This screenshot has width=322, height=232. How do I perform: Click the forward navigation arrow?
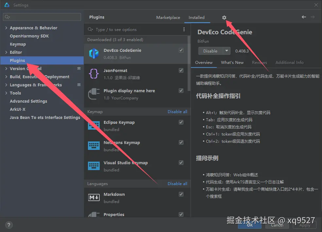click(x=313, y=17)
